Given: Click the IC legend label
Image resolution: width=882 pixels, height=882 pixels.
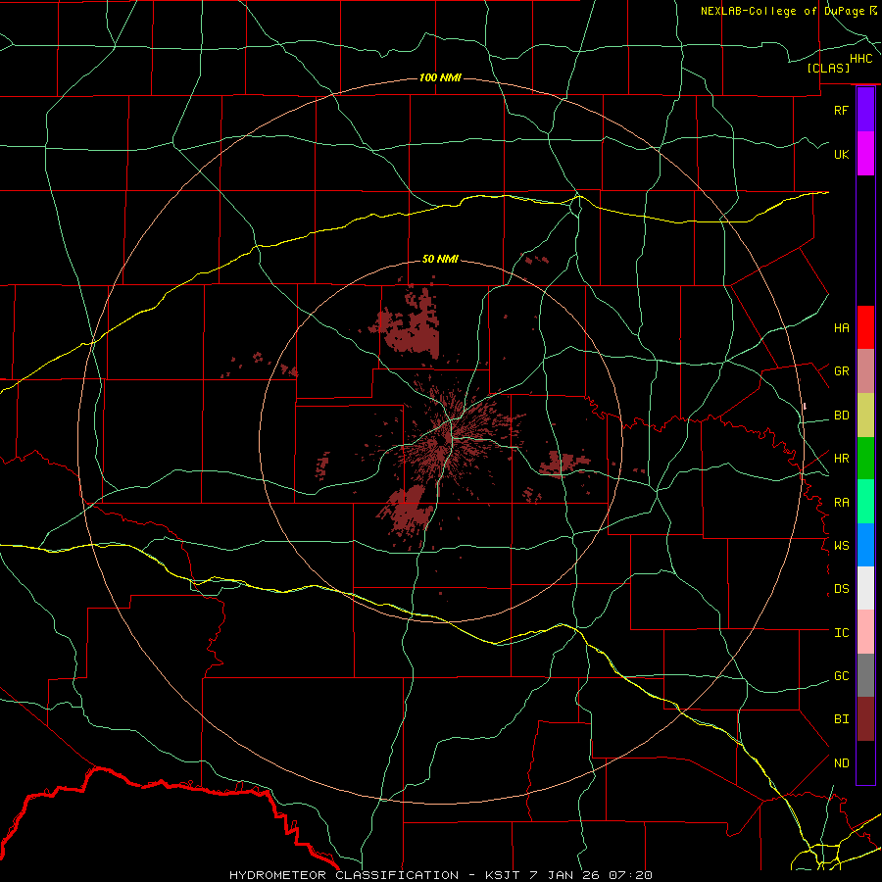Looking at the screenshot, I should [841, 633].
